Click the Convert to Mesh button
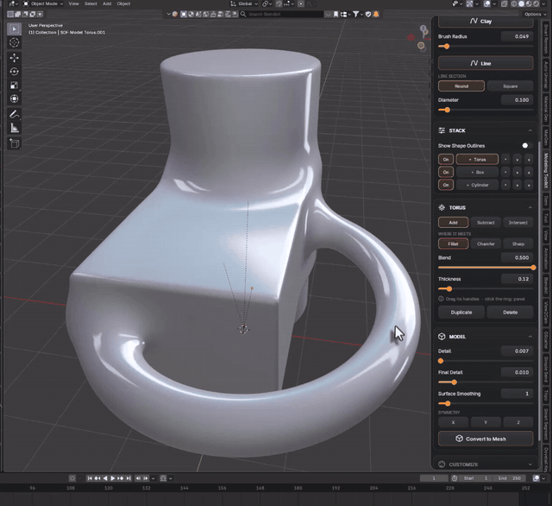The height and width of the screenshot is (506, 552). 486,439
